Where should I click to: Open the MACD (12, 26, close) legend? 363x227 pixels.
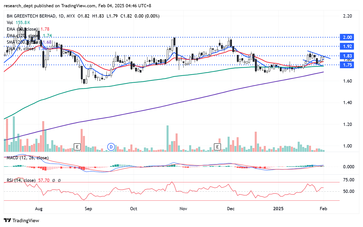coord(27,158)
